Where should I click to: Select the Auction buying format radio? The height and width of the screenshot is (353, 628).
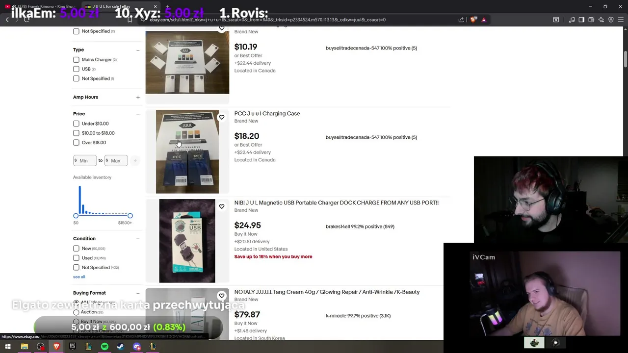point(76,312)
